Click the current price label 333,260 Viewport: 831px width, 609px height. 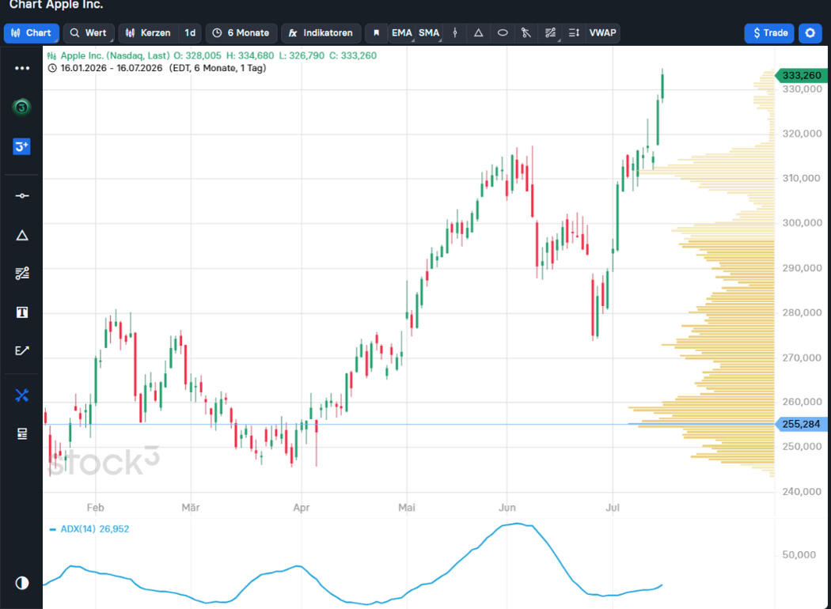tap(801, 75)
